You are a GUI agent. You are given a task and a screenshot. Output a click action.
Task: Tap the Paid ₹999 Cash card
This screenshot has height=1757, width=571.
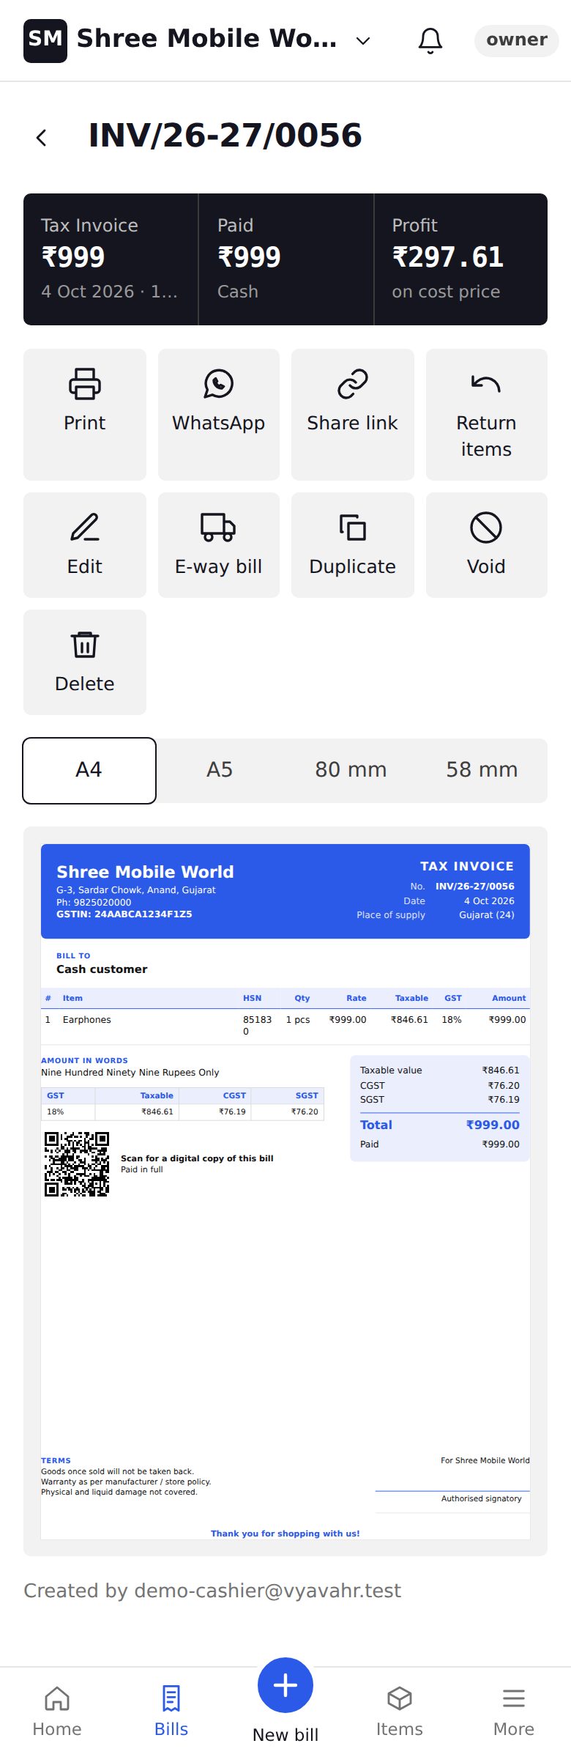click(x=286, y=259)
